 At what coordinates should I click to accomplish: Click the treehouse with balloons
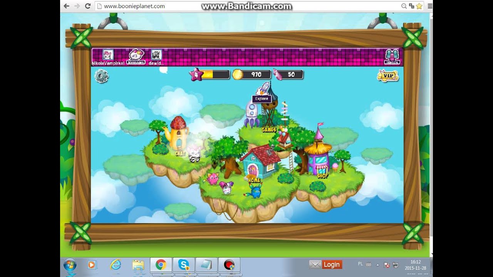tap(286, 138)
